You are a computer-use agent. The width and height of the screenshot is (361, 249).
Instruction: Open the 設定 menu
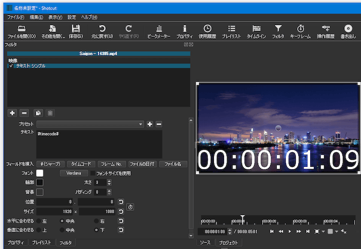(x=72, y=17)
